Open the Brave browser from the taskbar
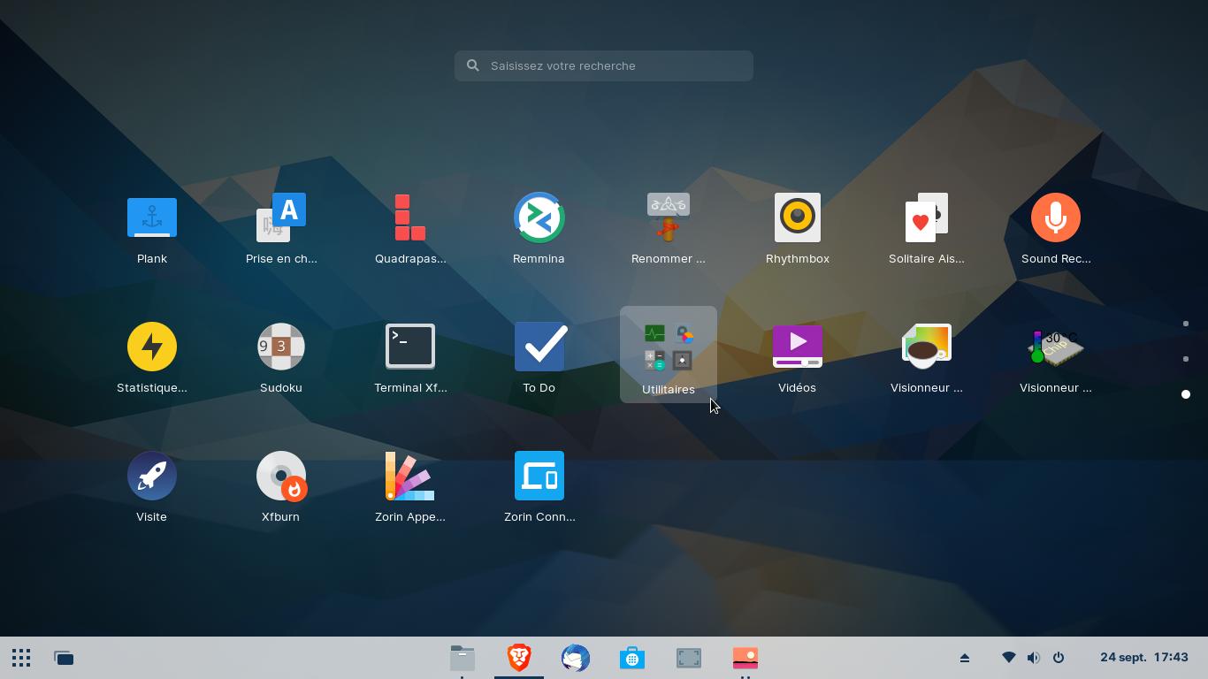This screenshot has width=1208, height=679. pyautogui.click(x=519, y=658)
